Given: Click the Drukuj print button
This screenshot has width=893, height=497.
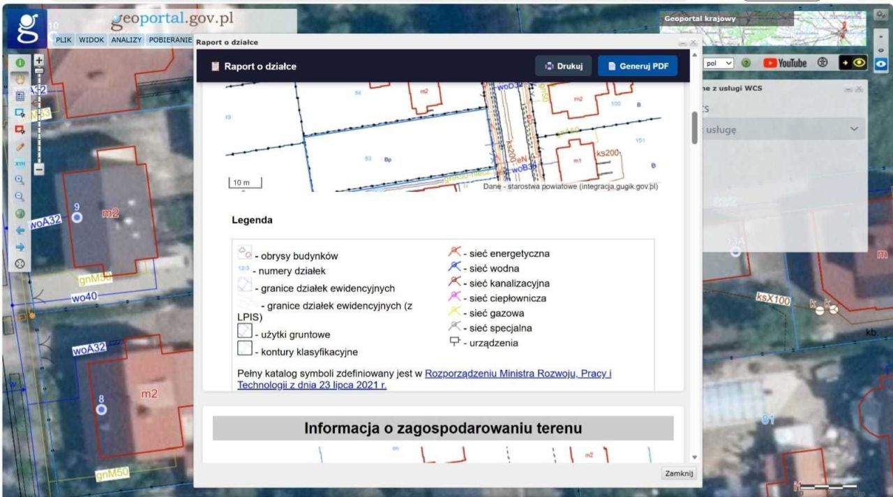Looking at the screenshot, I should point(564,66).
